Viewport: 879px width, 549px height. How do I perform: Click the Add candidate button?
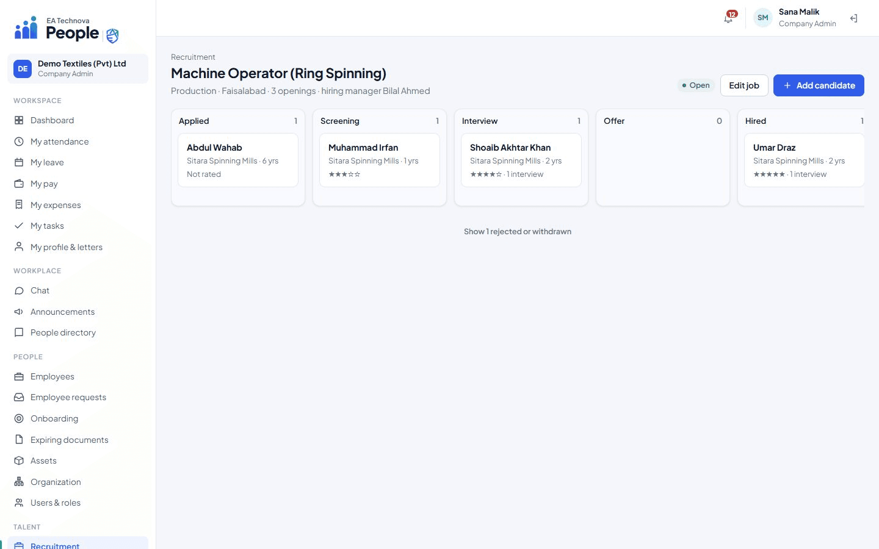[819, 85]
